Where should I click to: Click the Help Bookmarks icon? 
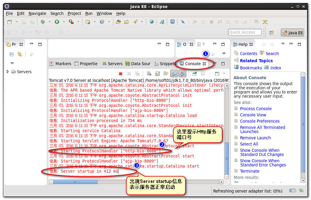(236, 67)
